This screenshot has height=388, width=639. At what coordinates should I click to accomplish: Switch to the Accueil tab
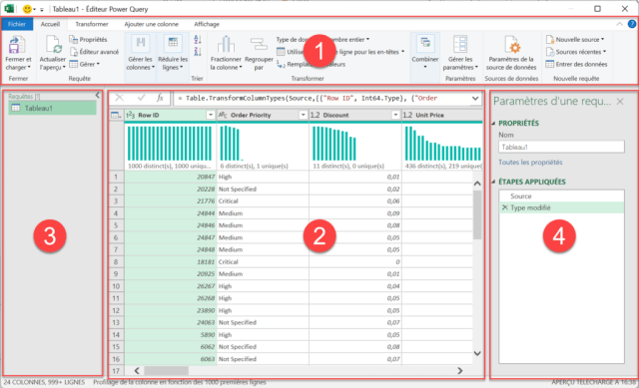point(50,24)
